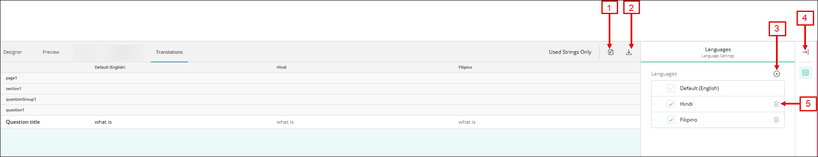Screen dimensions: 818x157
Task: Toggle Used Strings Only filter
Action: click(x=570, y=52)
